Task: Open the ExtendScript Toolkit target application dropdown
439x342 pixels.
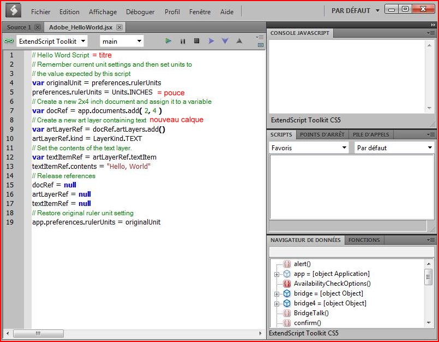Action: point(52,41)
